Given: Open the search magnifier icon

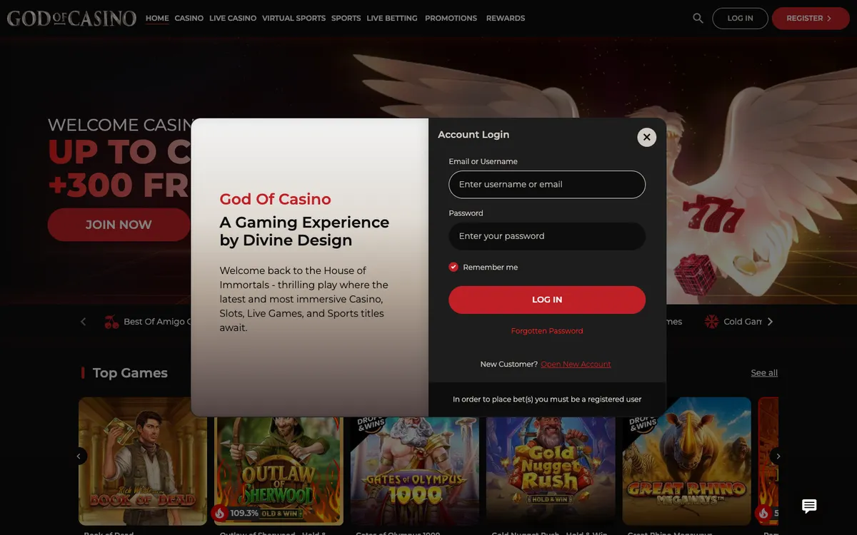Looking at the screenshot, I should point(698,18).
